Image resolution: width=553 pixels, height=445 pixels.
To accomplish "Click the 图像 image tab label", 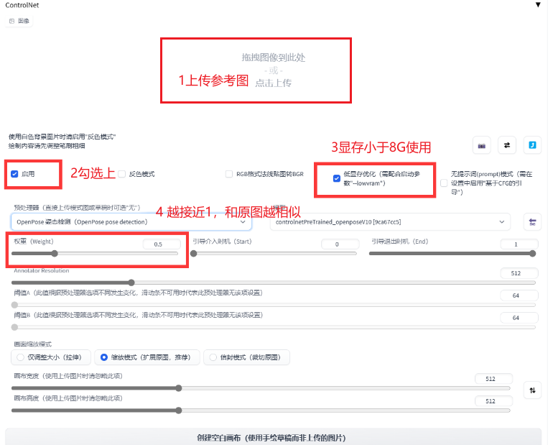I will pos(19,21).
